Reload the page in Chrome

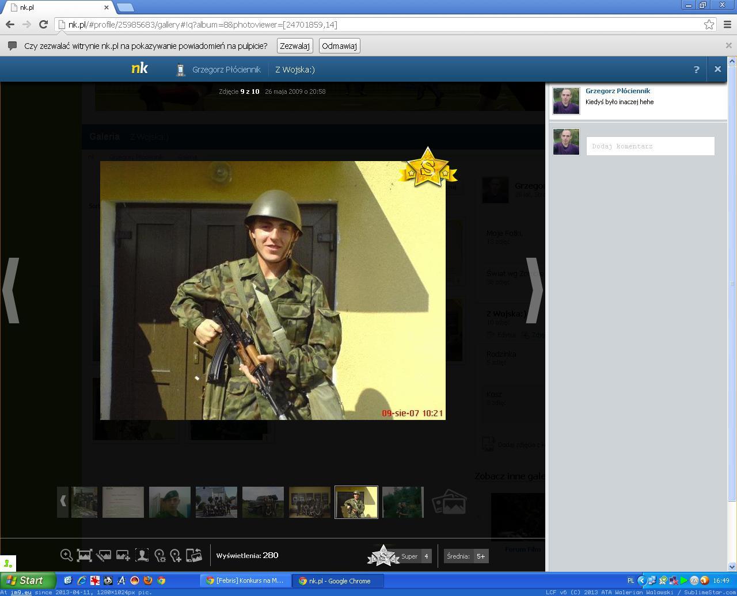pos(43,24)
